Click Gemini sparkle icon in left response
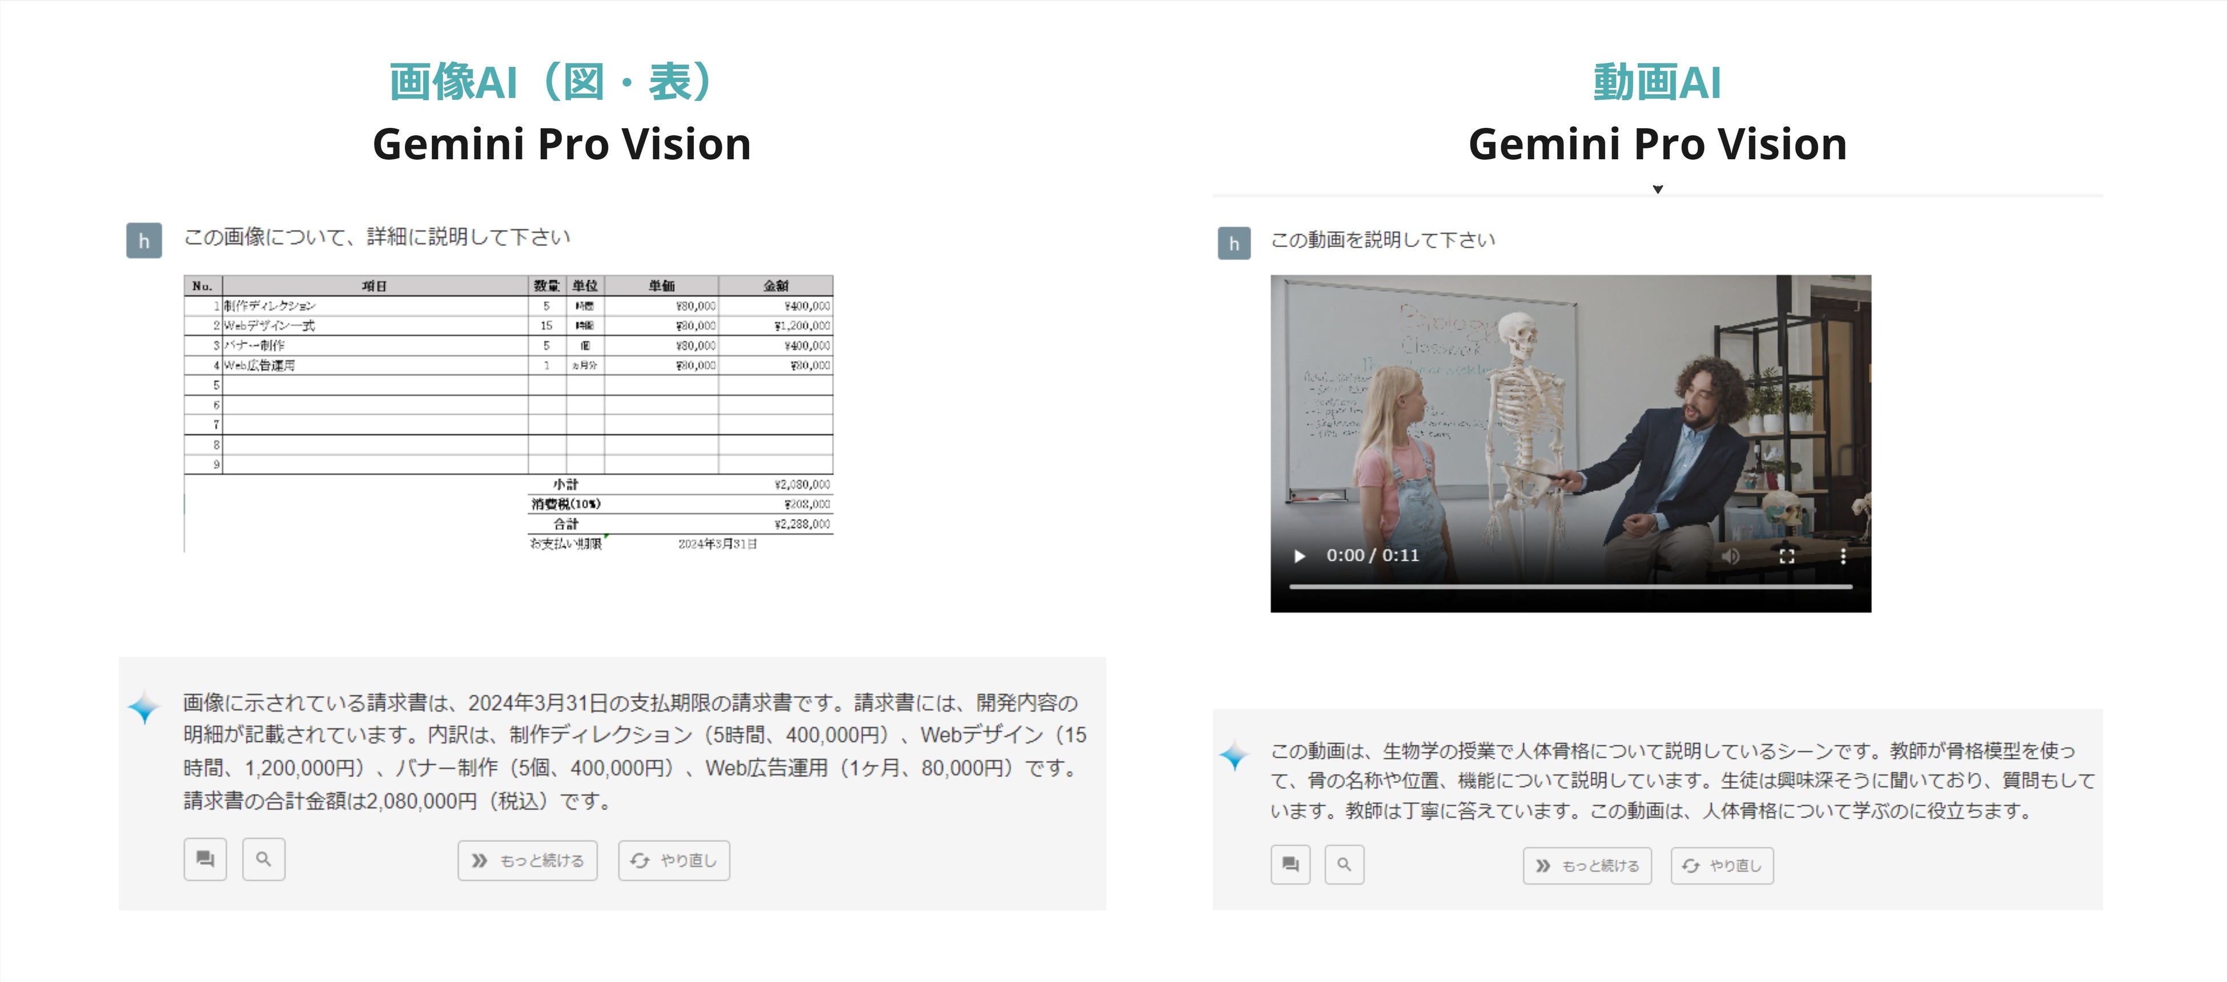 tap(144, 708)
